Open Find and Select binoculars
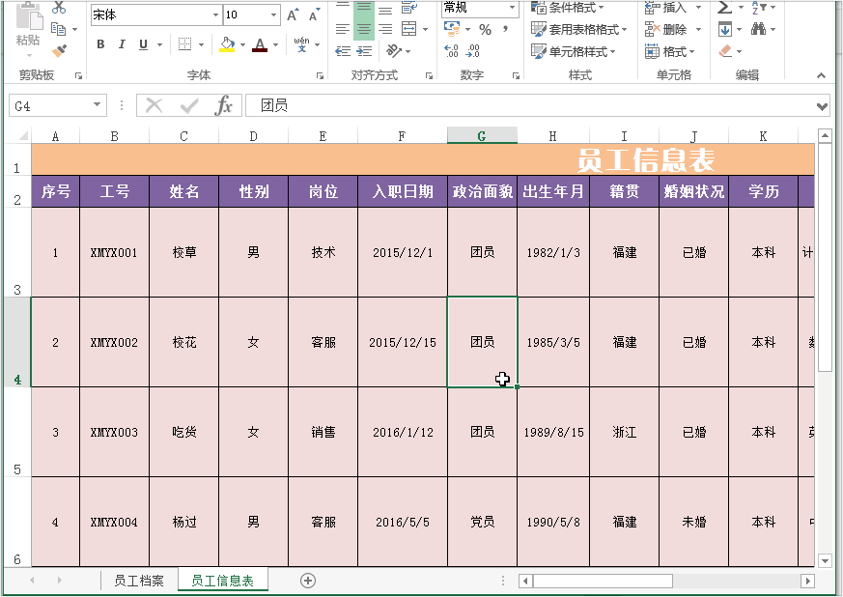Screen dimensions: 843x597 click(x=759, y=29)
